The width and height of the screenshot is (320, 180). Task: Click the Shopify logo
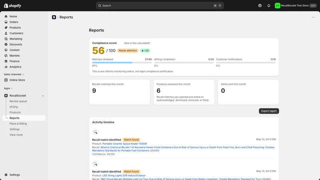tap(12, 6)
